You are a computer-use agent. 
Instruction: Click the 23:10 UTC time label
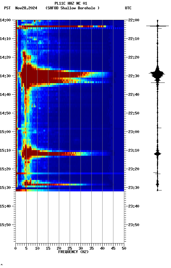(134, 150)
